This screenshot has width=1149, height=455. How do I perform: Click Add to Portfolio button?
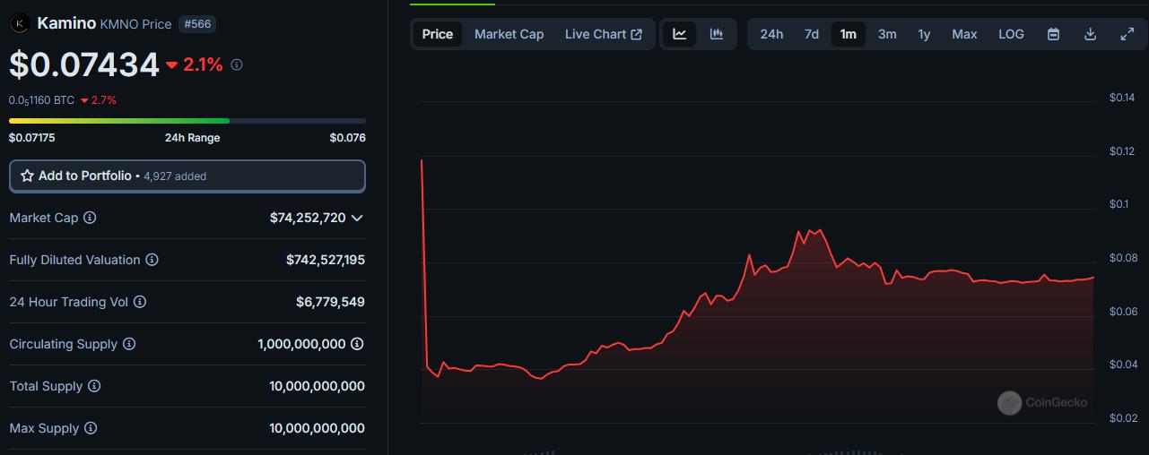(187, 176)
